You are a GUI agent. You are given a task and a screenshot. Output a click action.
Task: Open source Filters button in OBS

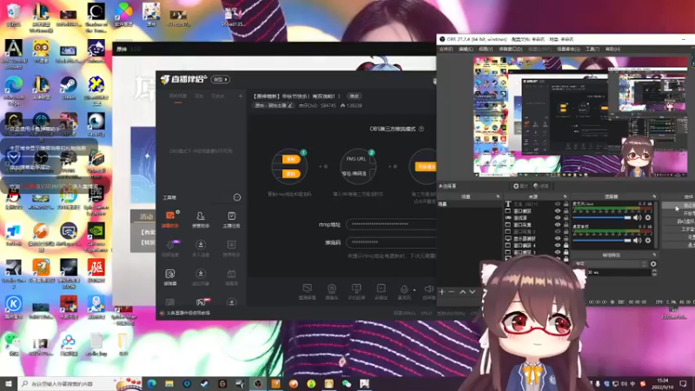coord(541,186)
